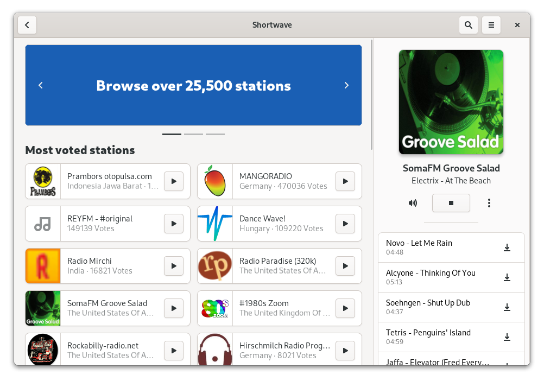Save Alcyone - Thinking Of You track
Screen dimensions: 544x381
[x=507, y=277]
